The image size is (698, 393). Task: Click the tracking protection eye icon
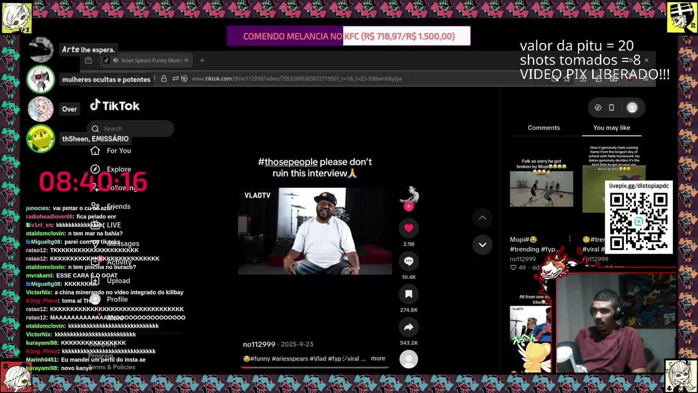coord(184,79)
